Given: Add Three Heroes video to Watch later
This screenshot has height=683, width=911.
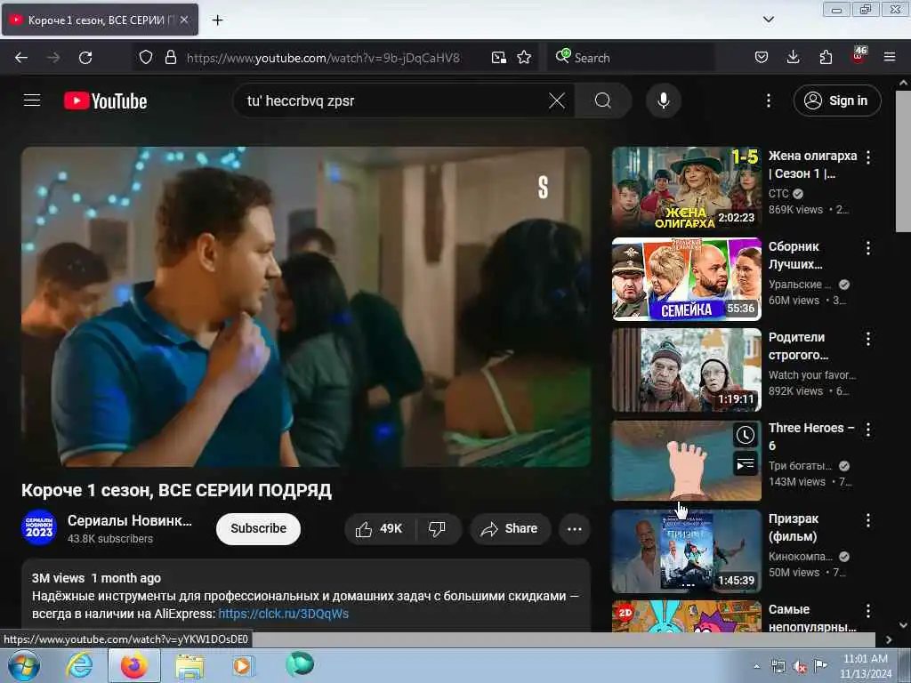Looking at the screenshot, I should 746,436.
